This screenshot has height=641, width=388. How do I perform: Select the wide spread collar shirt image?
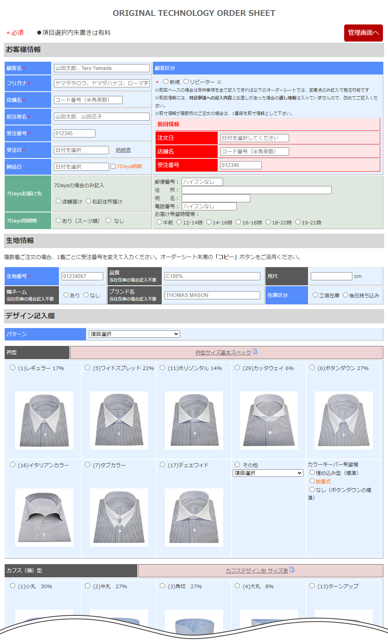[119, 420]
